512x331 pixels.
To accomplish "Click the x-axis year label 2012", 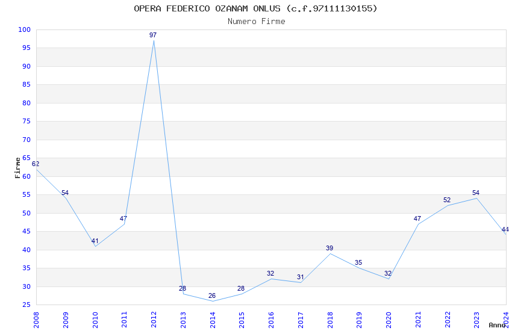I will [x=154, y=320].
